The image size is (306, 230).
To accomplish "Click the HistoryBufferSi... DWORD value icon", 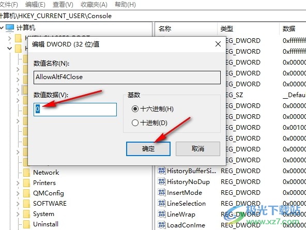I will point(162,171).
